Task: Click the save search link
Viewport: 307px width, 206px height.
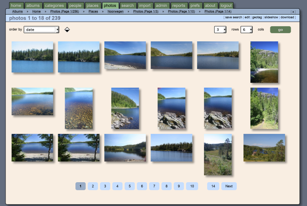Action: pos(234,17)
